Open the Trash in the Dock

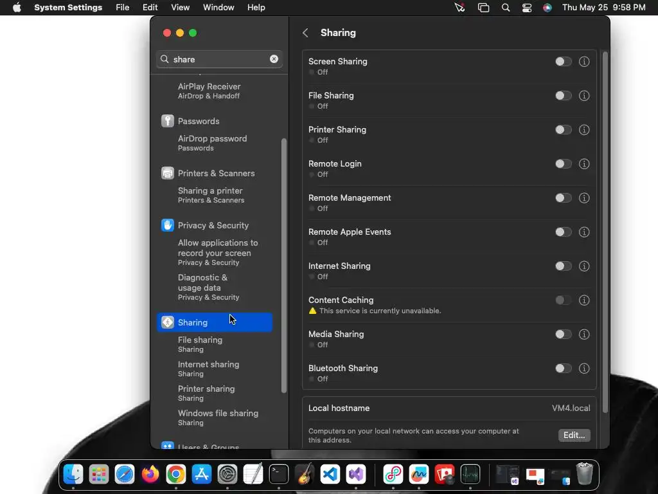pyautogui.click(x=584, y=474)
